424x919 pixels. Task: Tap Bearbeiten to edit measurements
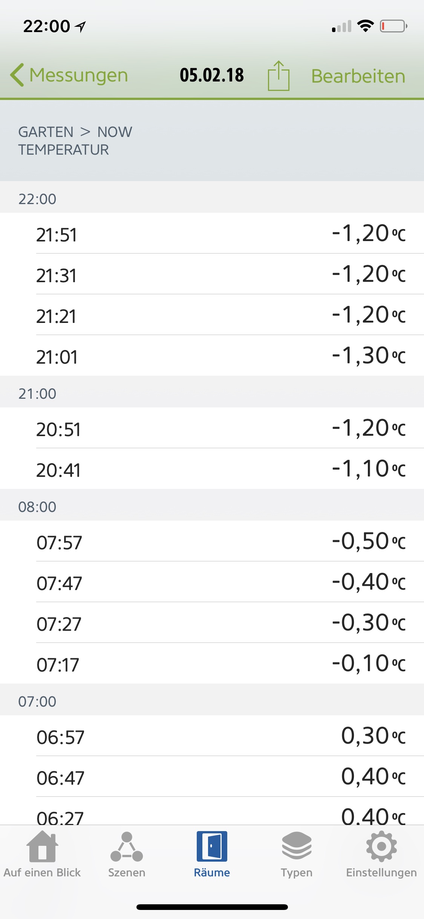tap(358, 76)
